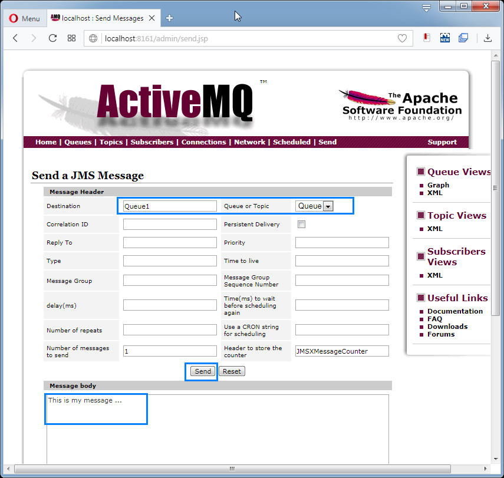Open the Speed Dial grid

tap(71, 38)
